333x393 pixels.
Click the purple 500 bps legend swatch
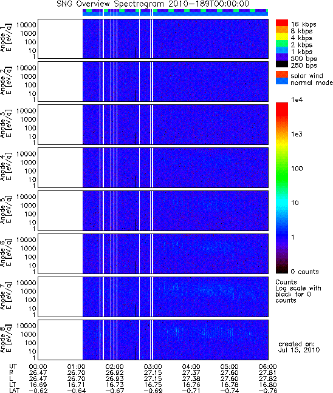[282, 57]
